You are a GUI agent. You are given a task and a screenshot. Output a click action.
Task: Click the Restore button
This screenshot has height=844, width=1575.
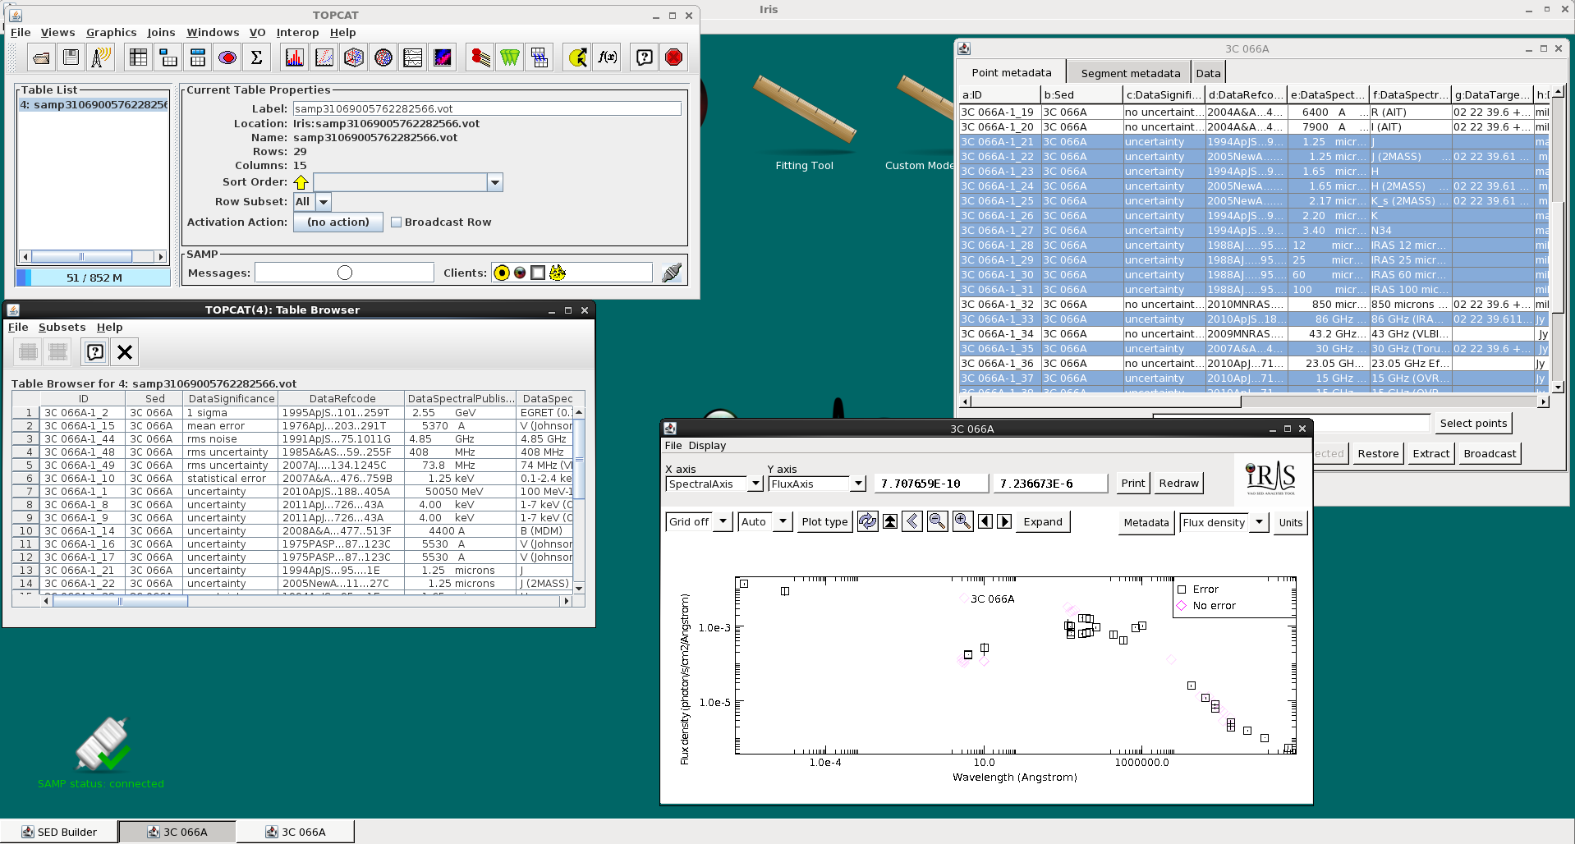[1377, 453]
